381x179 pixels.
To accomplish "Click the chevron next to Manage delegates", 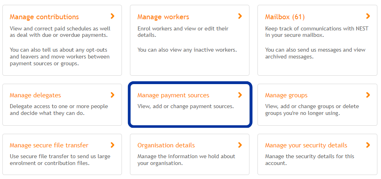I will pyautogui.click(x=112, y=95).
